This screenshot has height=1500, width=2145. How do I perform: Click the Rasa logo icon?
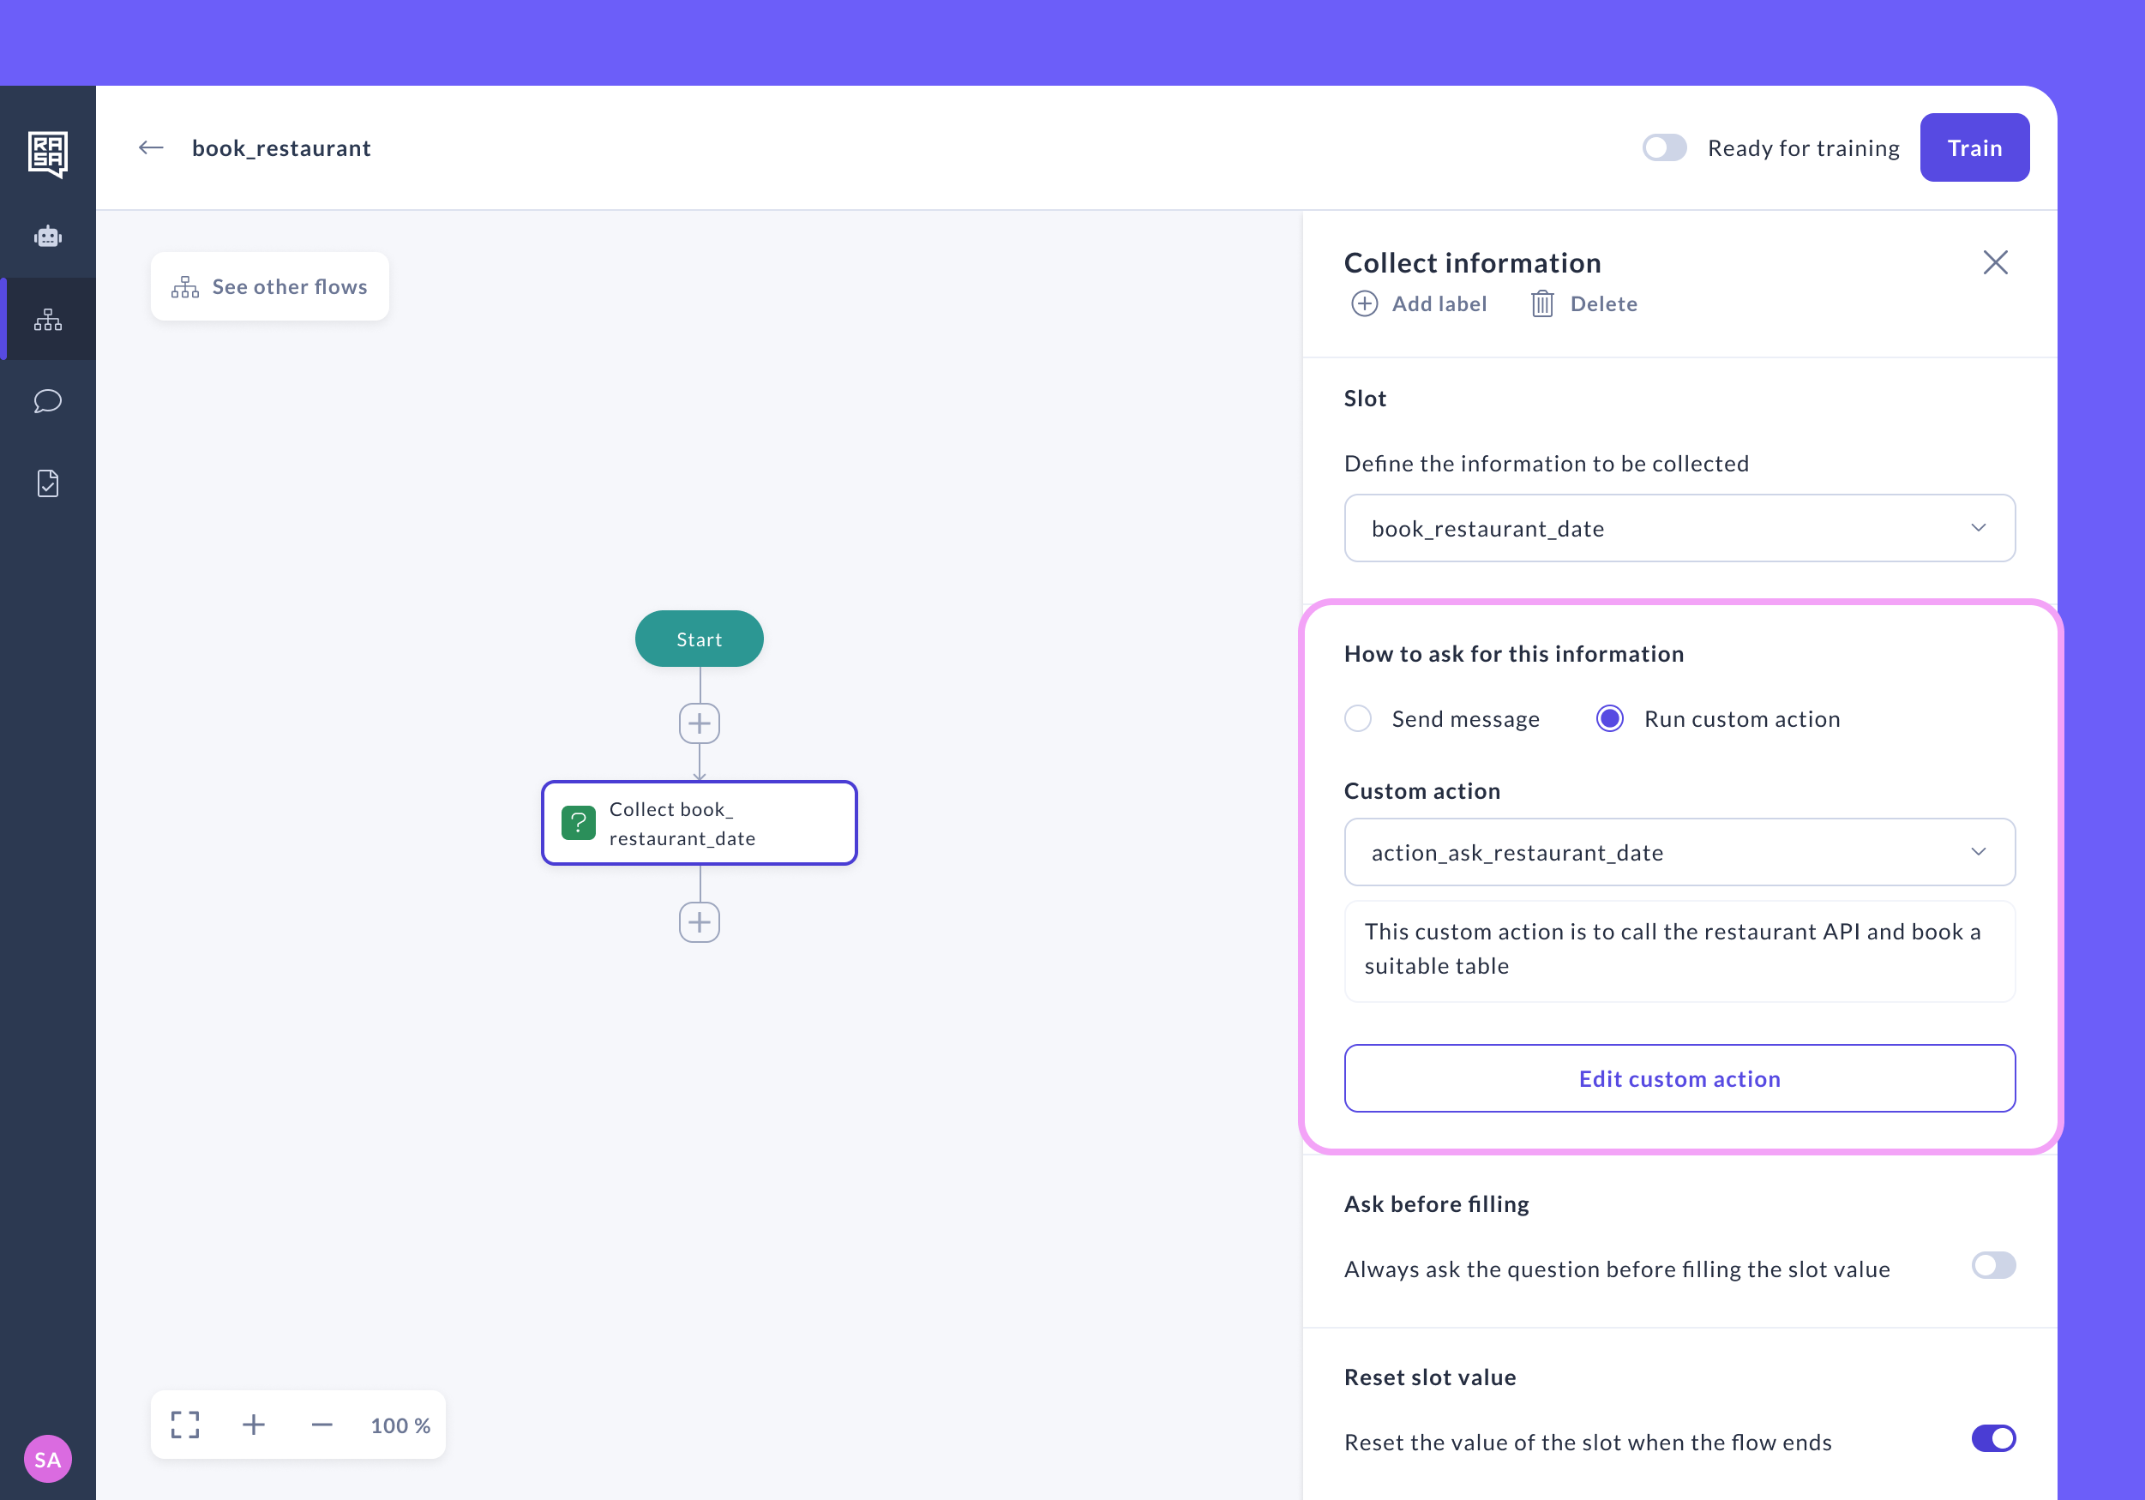coord(48,154)
